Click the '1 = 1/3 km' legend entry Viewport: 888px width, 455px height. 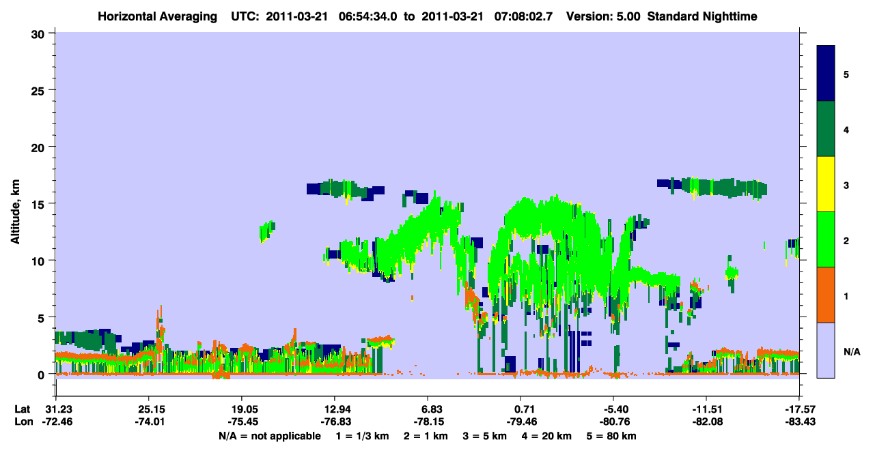(362, 436)
